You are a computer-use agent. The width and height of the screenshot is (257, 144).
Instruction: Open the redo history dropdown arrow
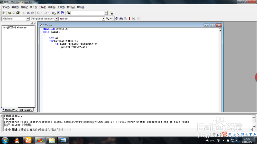tap(49, 13)
